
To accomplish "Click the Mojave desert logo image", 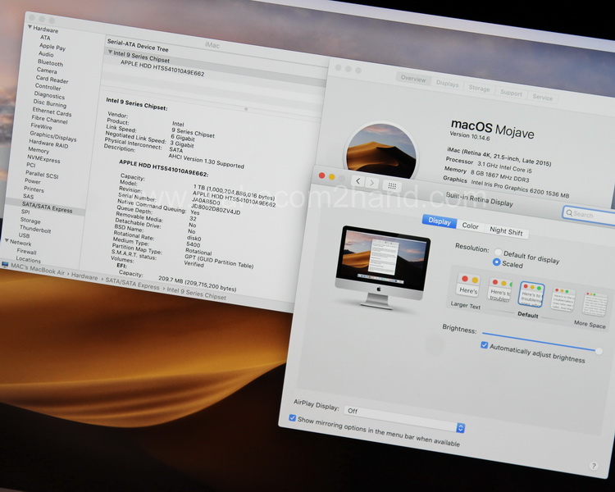I will [381, 151].
